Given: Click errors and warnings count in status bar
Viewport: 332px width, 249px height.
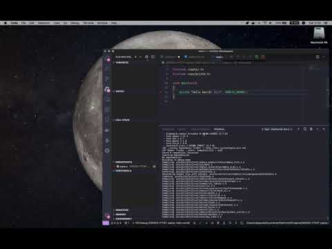Looking at the screenshot, I should (117, 223).
